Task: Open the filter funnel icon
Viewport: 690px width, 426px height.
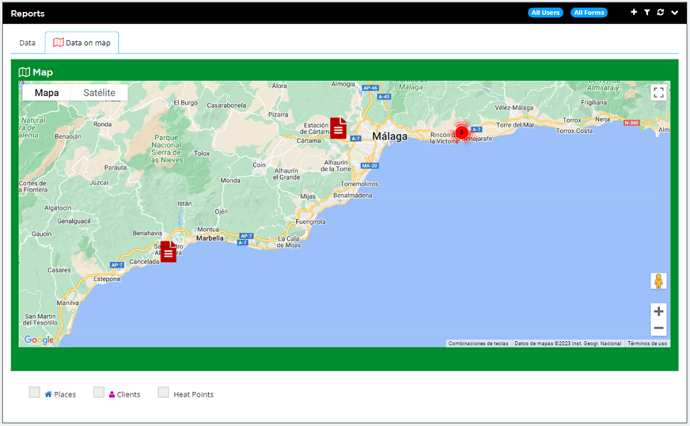Action: [x=647, y=12]
